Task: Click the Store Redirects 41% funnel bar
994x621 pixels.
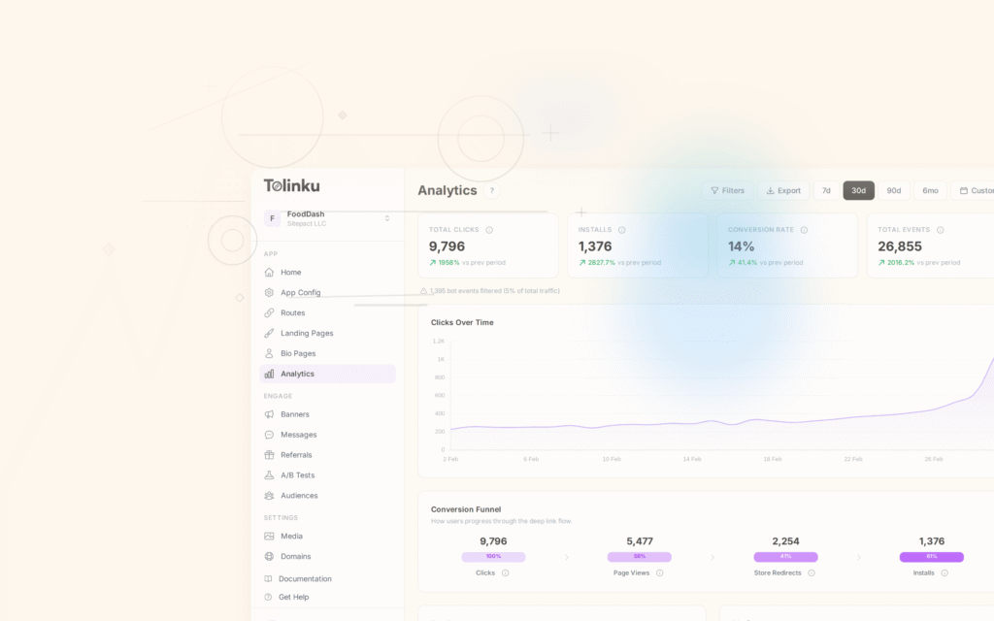Action: point(785,557)
